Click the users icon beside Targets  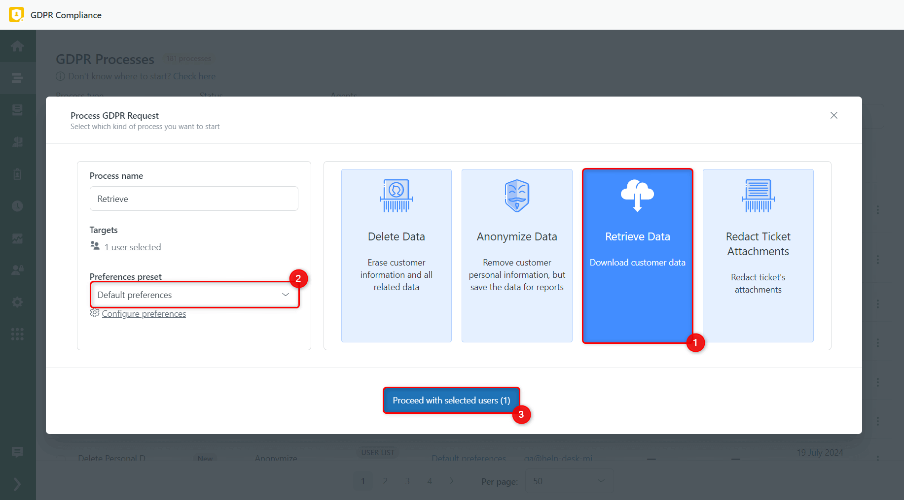point(95,245)
